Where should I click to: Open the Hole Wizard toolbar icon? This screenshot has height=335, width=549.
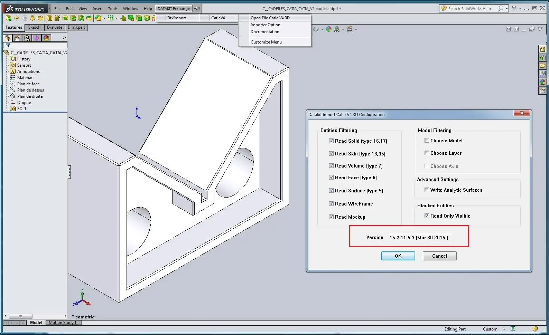(x=57, y=18)
